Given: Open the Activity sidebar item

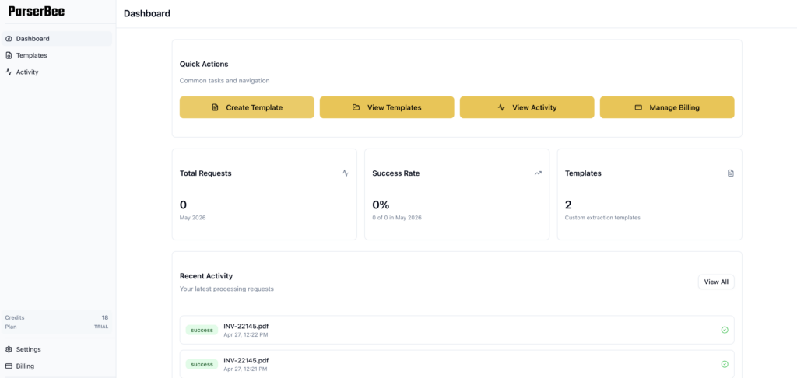Looking at the screenshot, I should (x=57, y=72).
